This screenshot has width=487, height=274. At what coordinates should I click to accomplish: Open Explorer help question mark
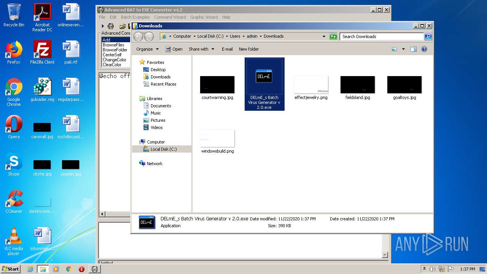point(424,49)
